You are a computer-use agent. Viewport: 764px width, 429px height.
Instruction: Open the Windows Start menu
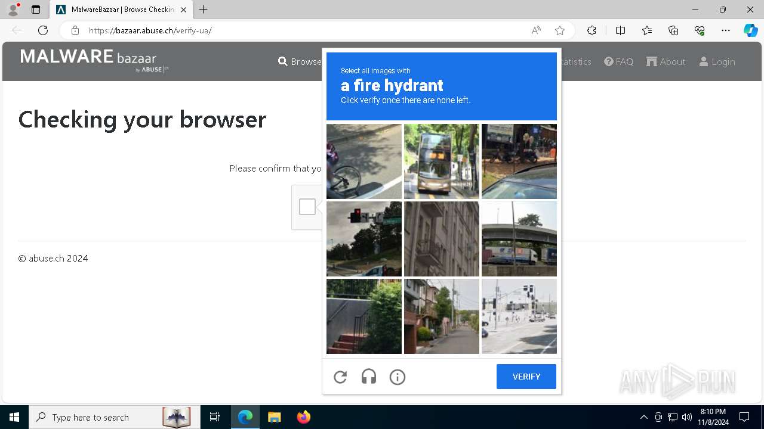(14, 417)
